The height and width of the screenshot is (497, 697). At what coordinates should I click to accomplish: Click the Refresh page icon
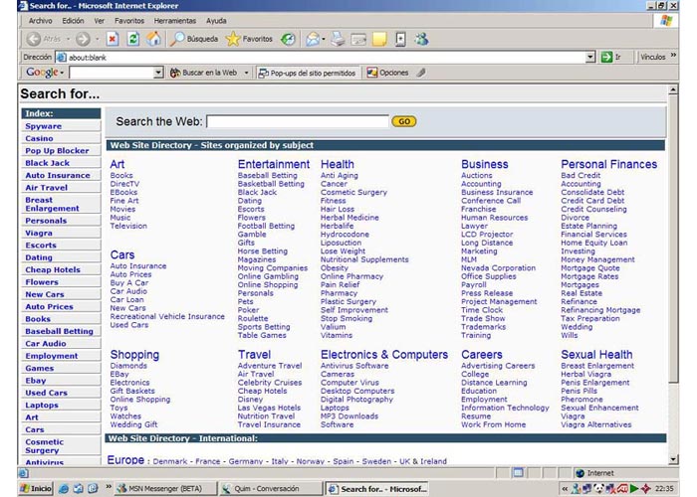coord(132,39)
